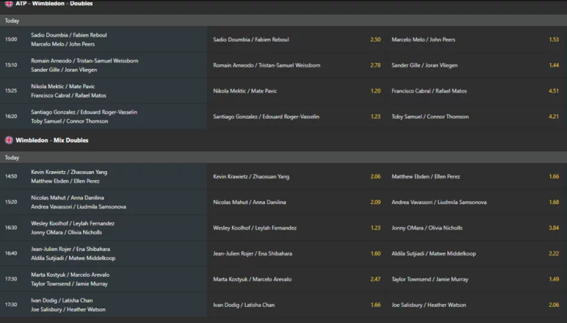The height and width of the screenshot is (323, 567).
Task: Select Nikola Mektic / Mate Pavic at 1.20
Action: click(x=296, y=91)
